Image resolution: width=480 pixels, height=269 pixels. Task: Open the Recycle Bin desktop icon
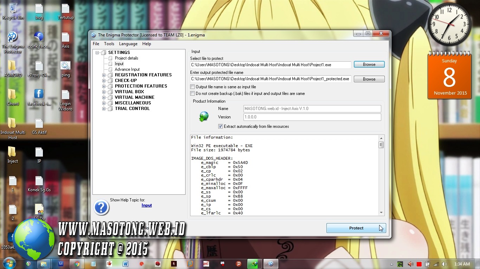tap(13, 11)
